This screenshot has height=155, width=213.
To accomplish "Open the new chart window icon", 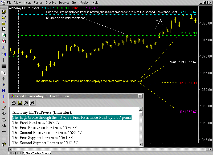I will [x=4, y=35].
